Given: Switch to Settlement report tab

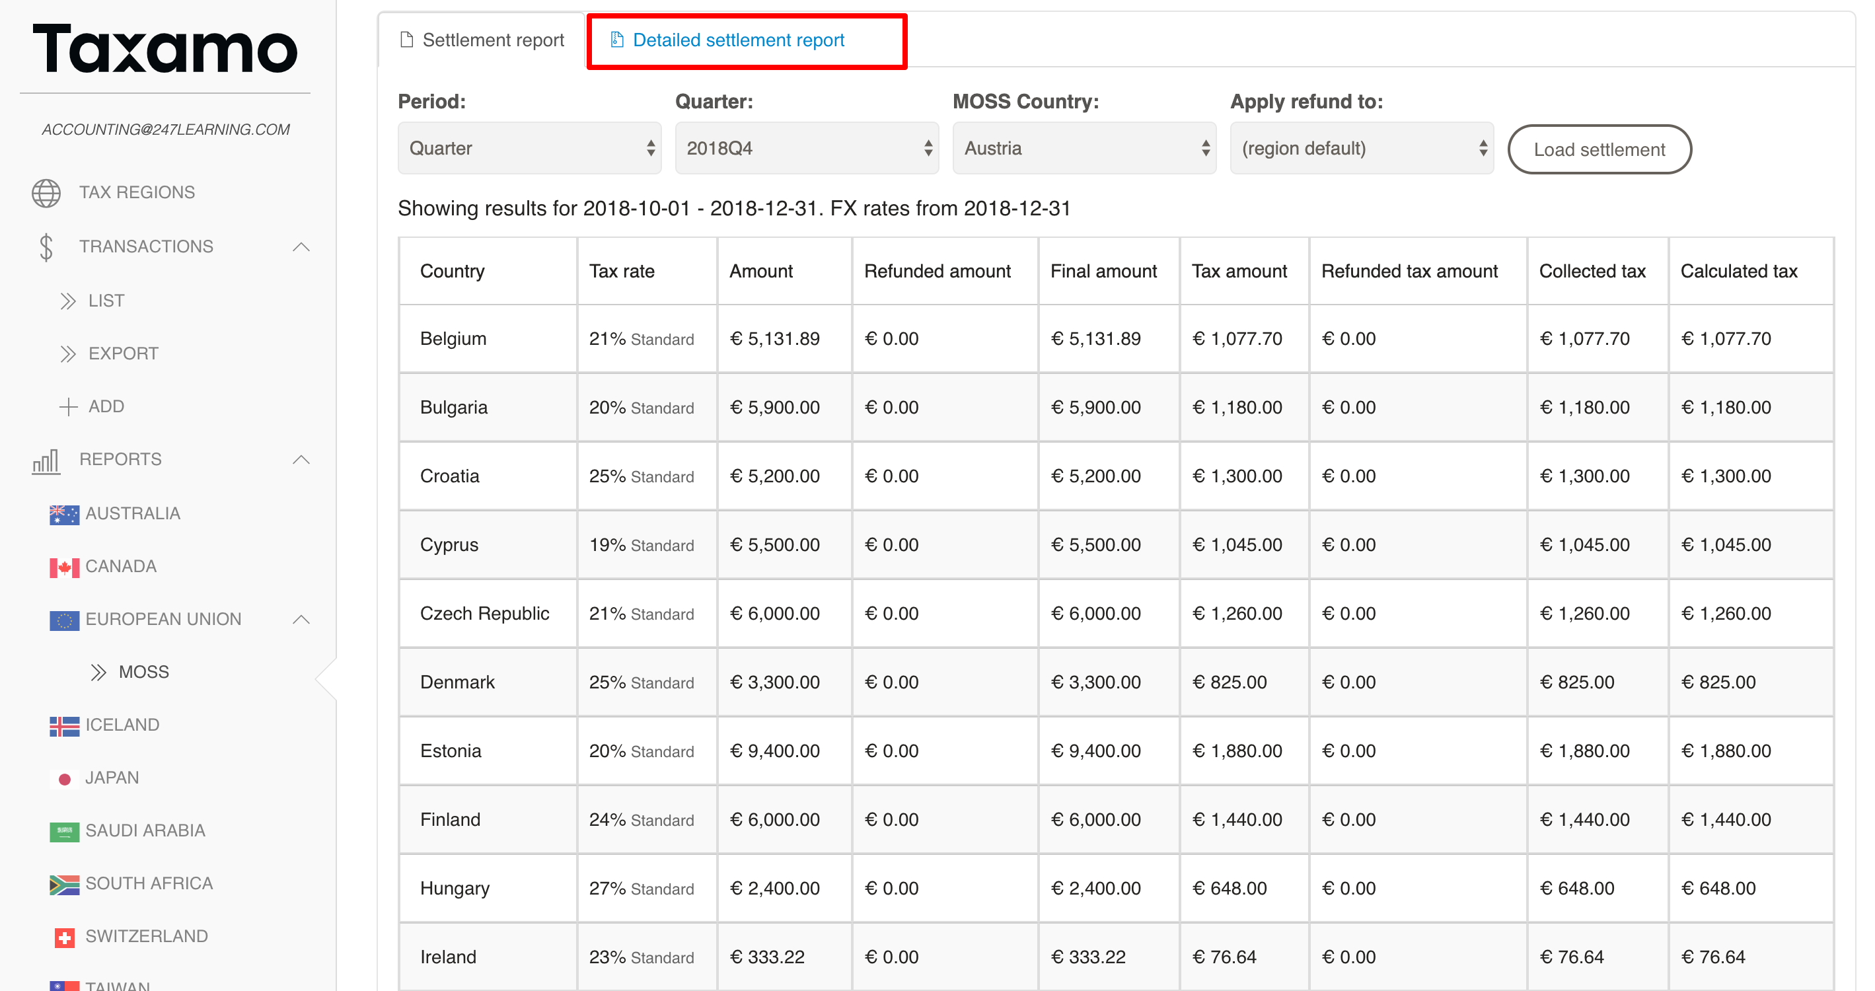Looking at the screenshot, I should tap(482, 40).
